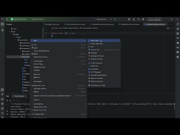This screenshot has height=135, width=180.
Task: Open Run panel more options
Action: coord(20,101)
